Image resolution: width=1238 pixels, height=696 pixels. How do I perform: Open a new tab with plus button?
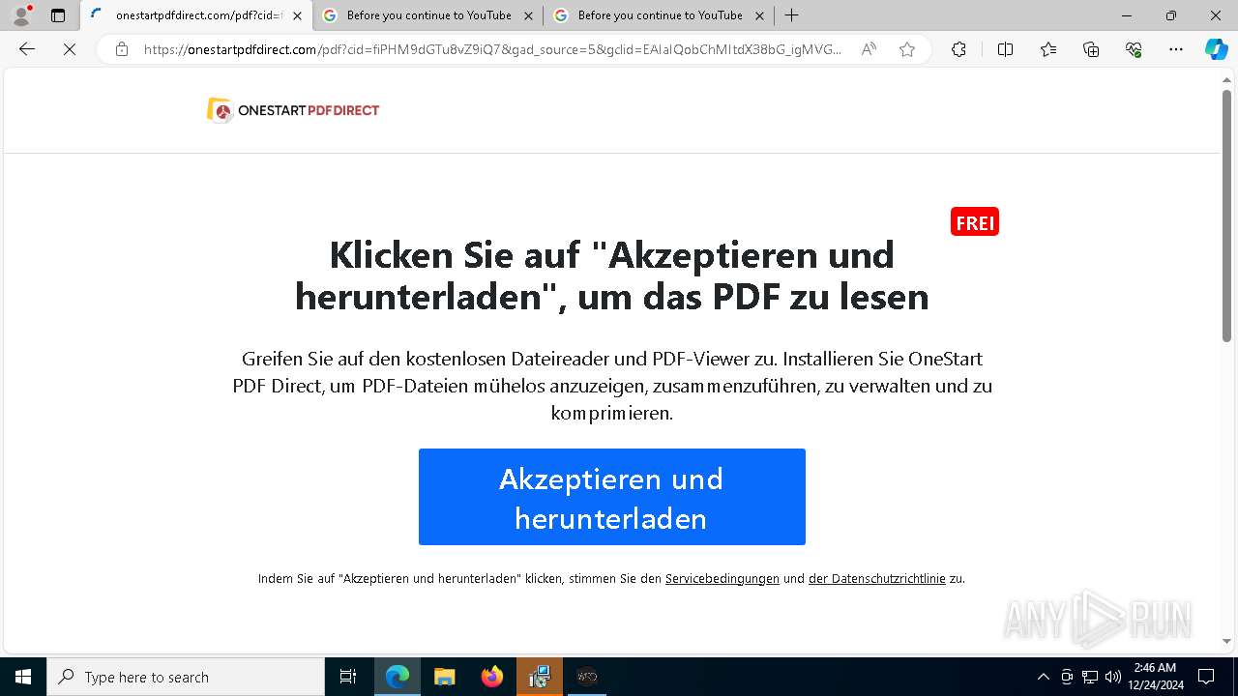[791, 15]
